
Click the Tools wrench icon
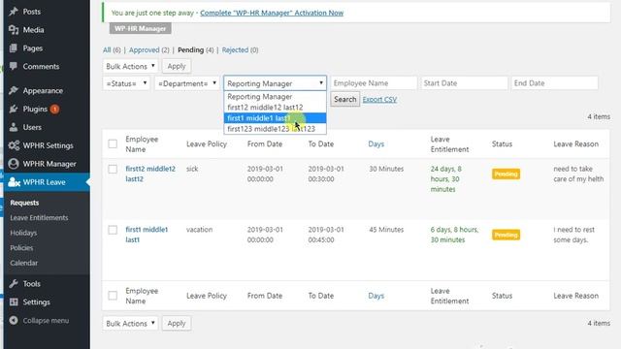pyautogui.click(x=14, y=284)
